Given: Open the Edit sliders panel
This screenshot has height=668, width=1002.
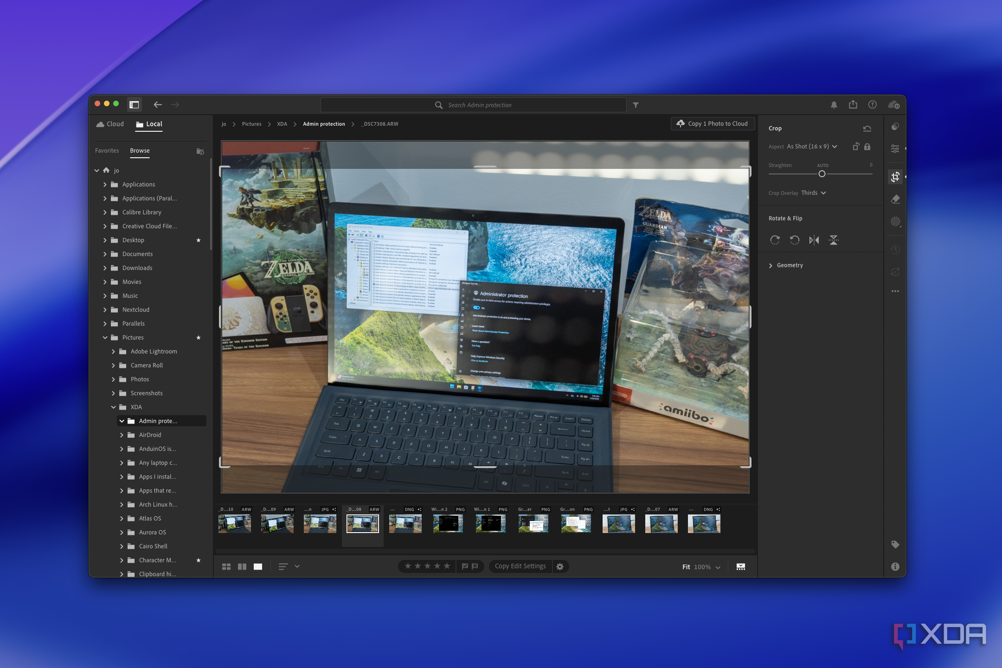Looking at the screenshot, I should coord(895,148).
